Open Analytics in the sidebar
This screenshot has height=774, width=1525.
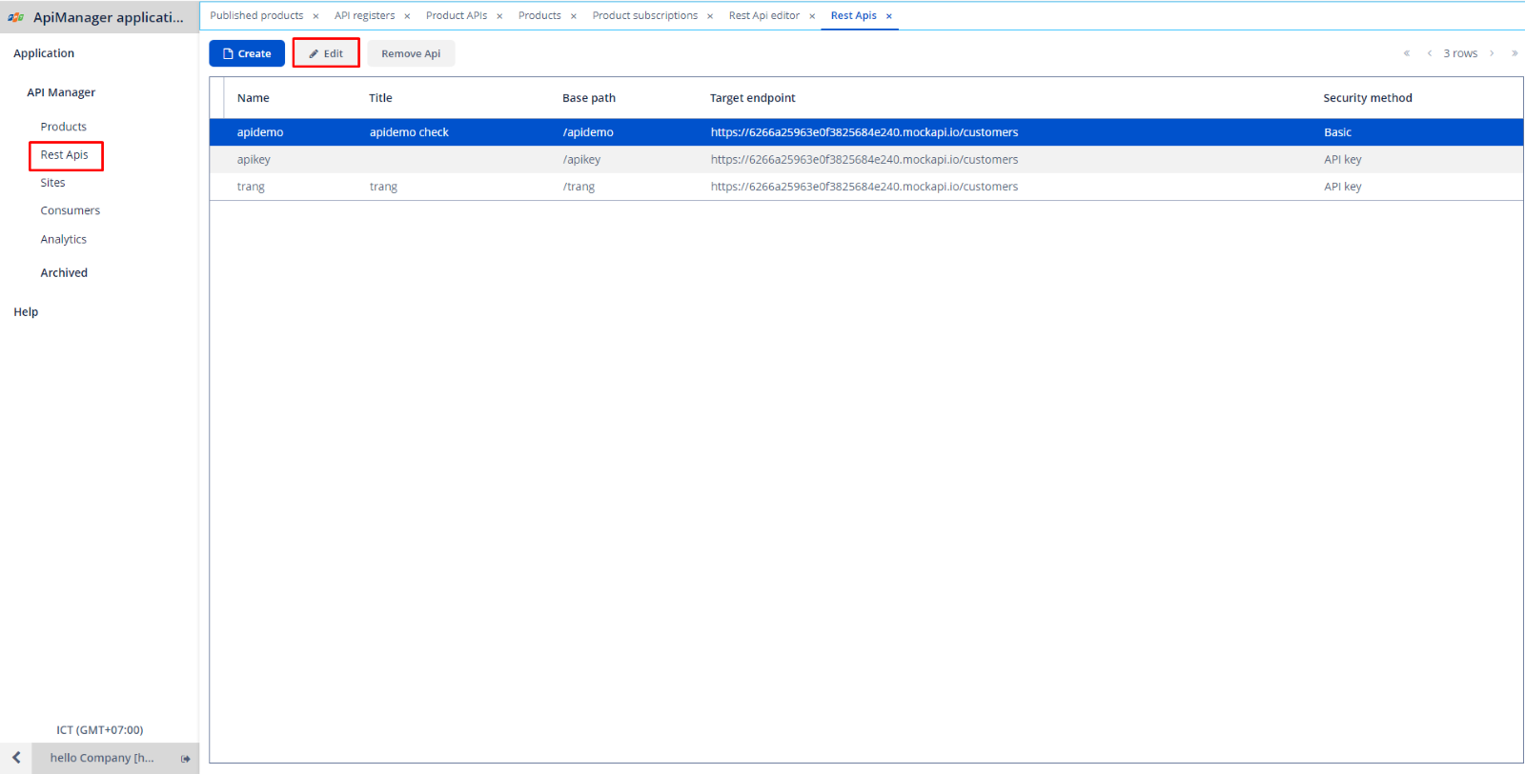pos(63,240)
